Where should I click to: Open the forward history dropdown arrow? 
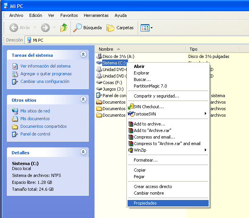(x=54, y=28)
